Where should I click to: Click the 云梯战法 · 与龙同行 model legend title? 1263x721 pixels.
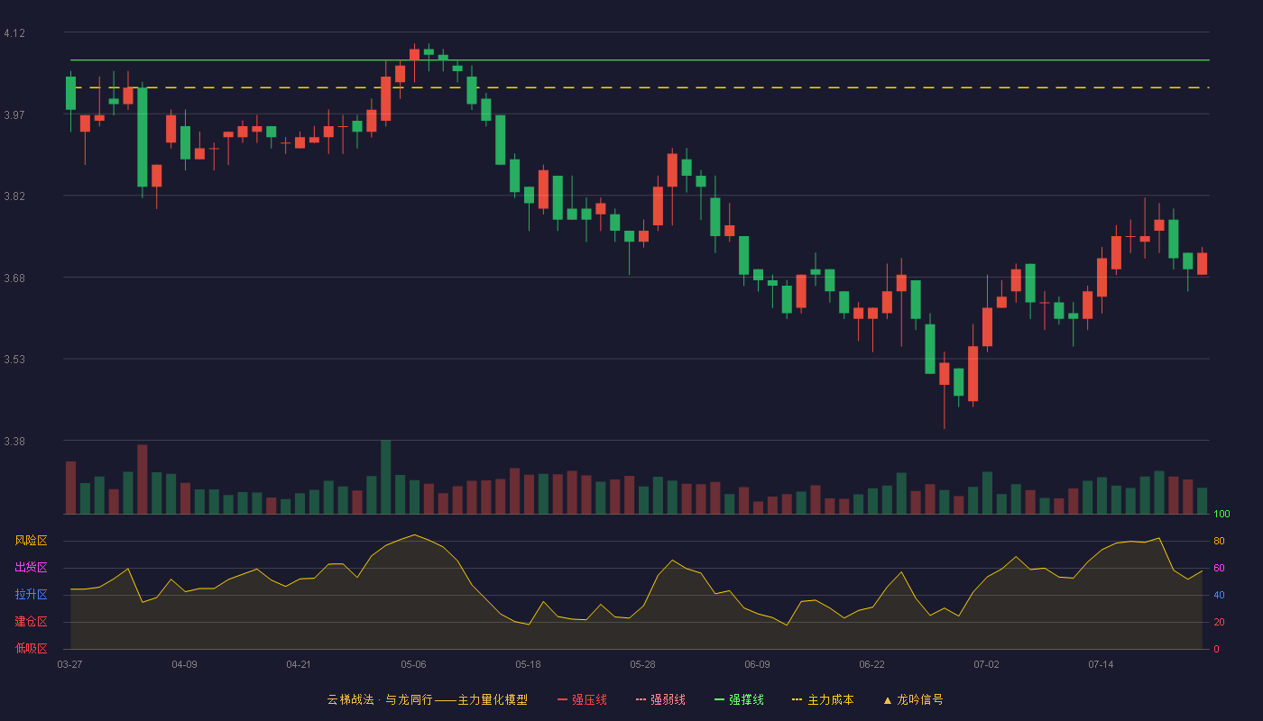coord(428,699)
